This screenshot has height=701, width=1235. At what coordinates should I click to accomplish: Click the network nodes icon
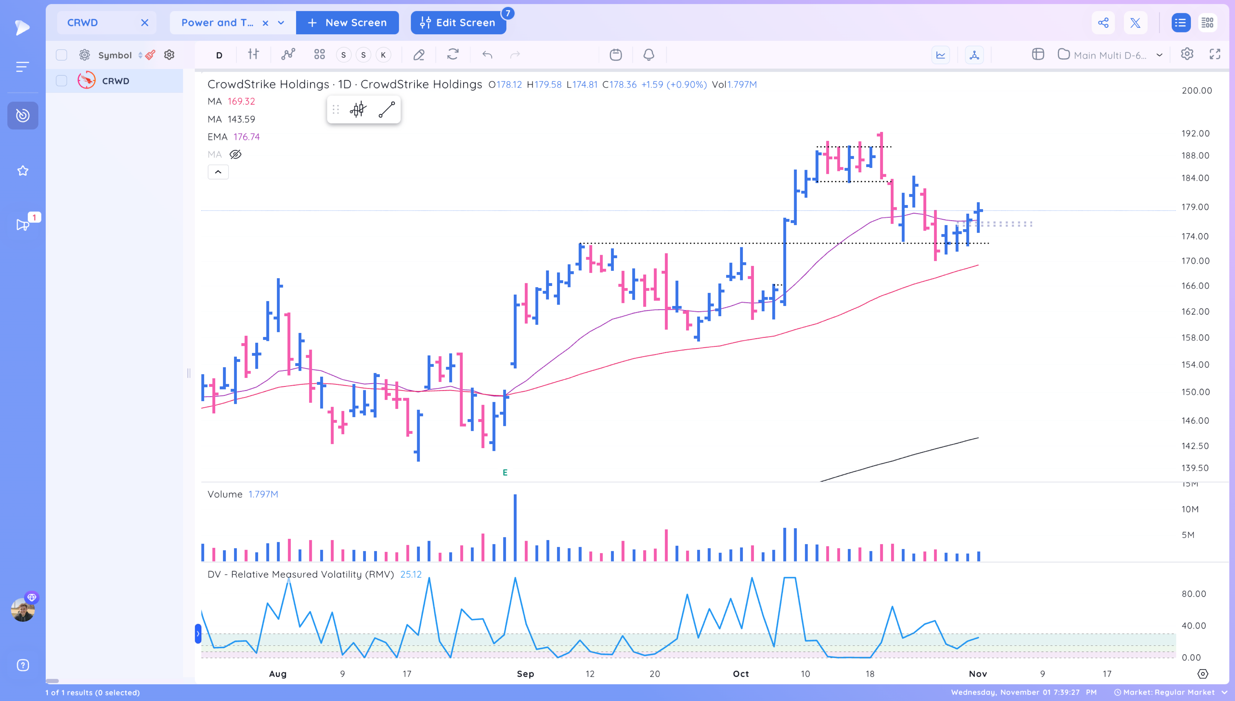pyautogui.click(x=974, y=55)
